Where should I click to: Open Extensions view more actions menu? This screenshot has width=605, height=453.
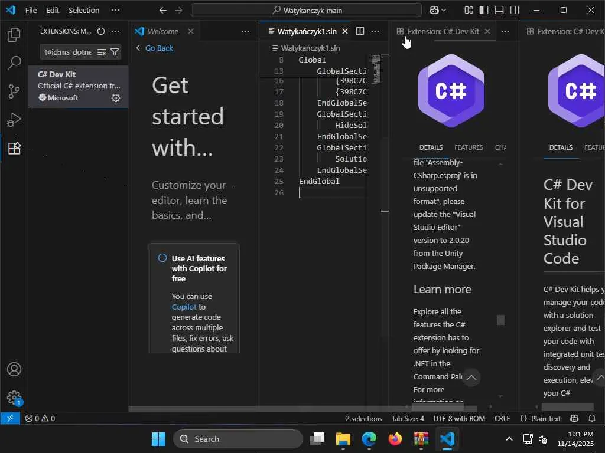(x=115, y=31)
